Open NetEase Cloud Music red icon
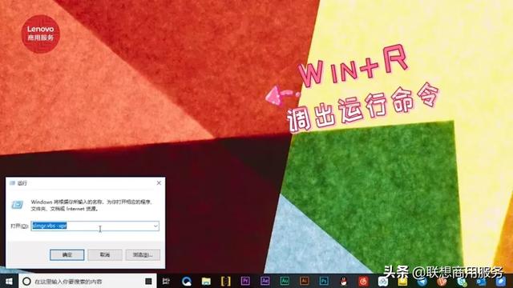Image resolution: width=513 pixels, height=288 pixels. (363, 281)
